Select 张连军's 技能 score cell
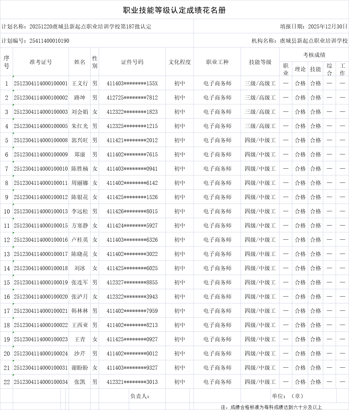The width and height of the screenshot is (349, 410). pos(316,282)
